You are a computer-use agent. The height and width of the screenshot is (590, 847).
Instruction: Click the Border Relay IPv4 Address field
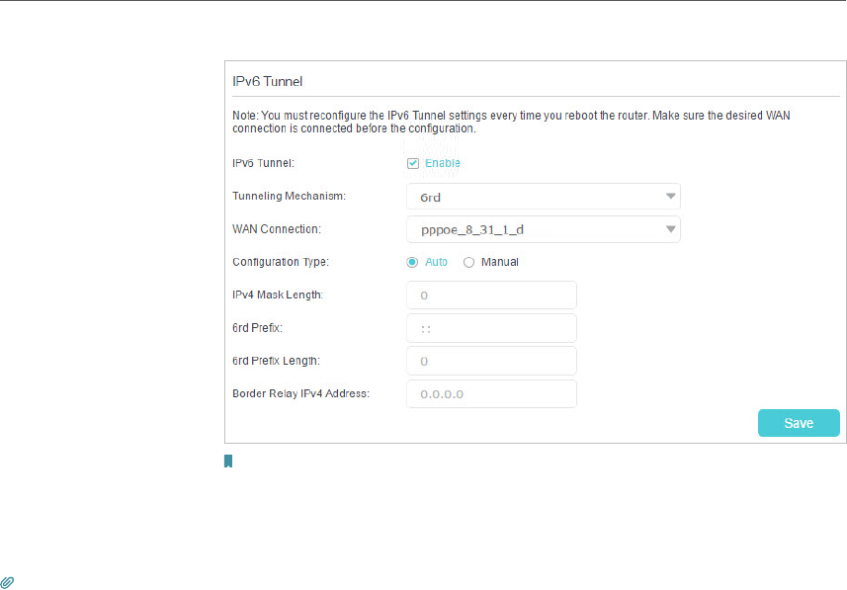point(491,394)
